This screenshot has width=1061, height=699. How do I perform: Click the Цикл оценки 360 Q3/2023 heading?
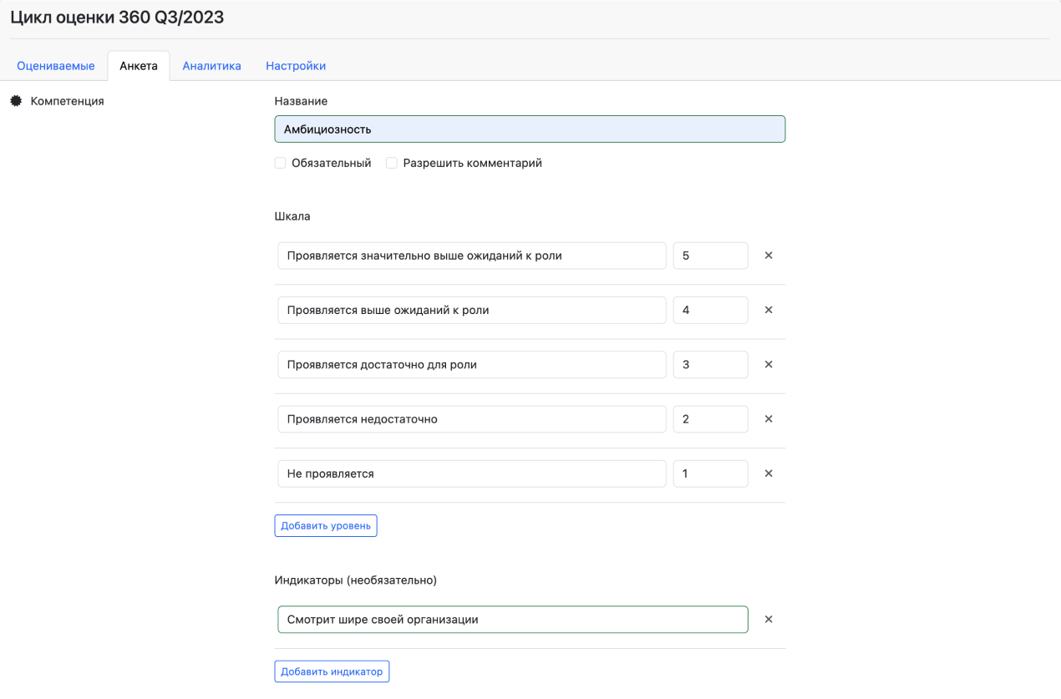click(x=117, y=18)
